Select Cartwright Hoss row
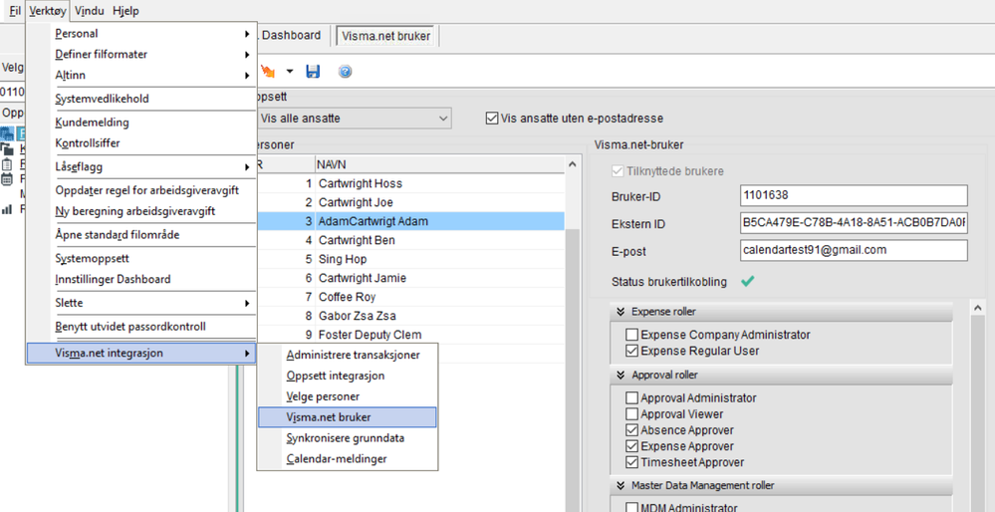The image size is (995, 512). 409,183
